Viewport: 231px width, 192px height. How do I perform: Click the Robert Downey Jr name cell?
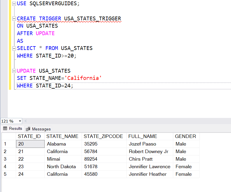point(150,152)
